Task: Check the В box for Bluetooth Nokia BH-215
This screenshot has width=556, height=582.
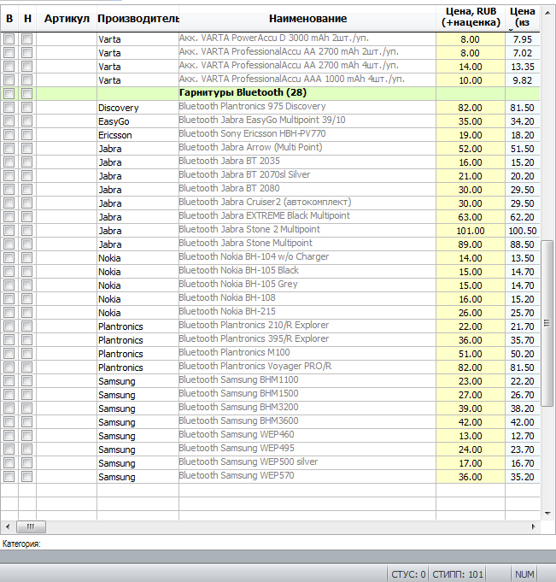Action: pos(9,312)
